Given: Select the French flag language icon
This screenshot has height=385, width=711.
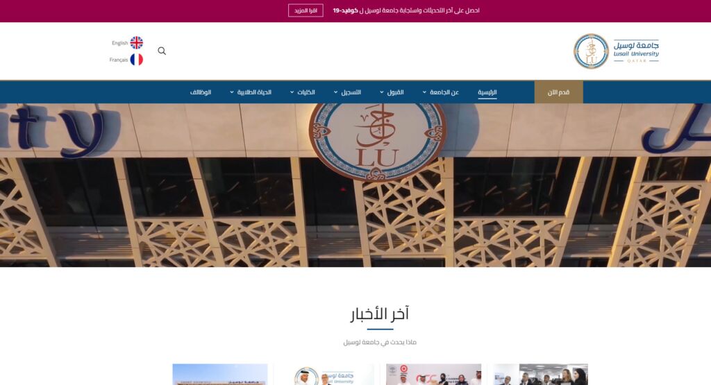Looking at the screenshot, I should 137,60.
